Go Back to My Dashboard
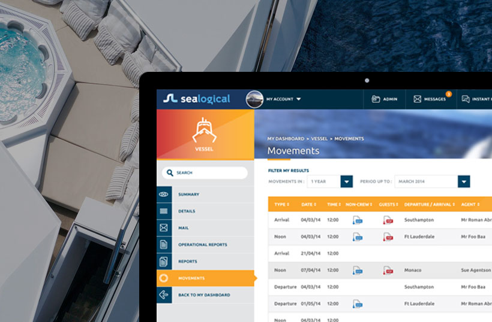Viewport: 492px width, 322px height. click(x=204, y=295)
